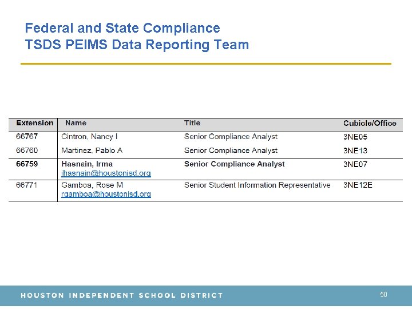
Task: Select cubicle 3NE12E cell
Action: (358, 185)
